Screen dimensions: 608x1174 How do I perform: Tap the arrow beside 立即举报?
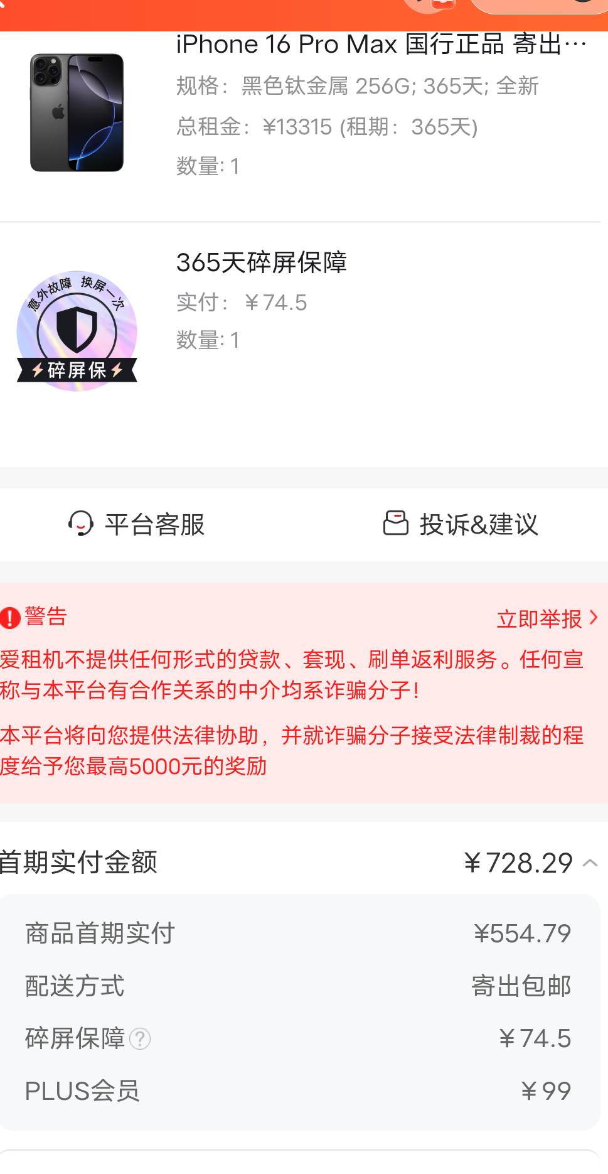(594, 618)
